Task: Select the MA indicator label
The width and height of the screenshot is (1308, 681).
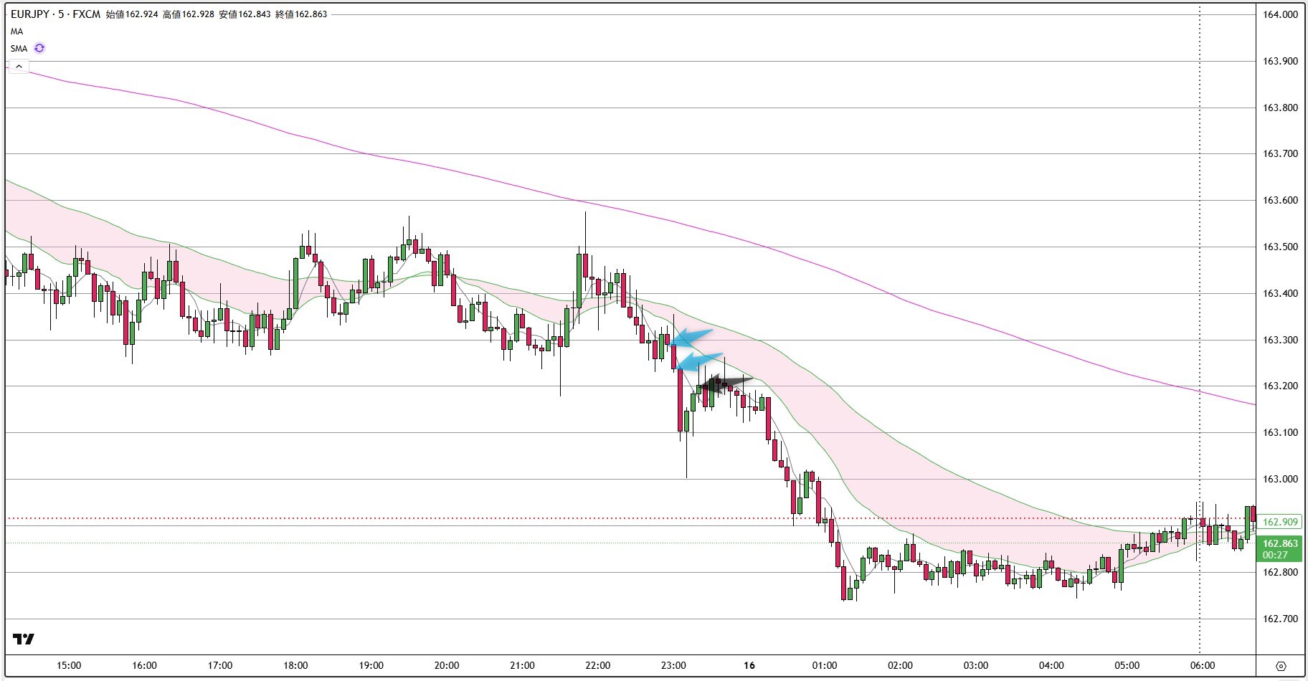Action: (16, 32)
